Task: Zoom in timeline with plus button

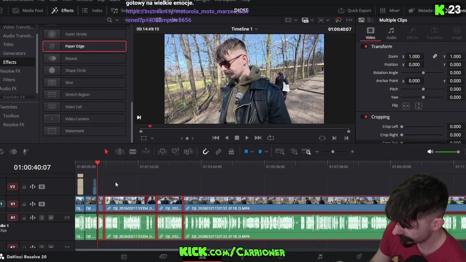Action: 352,152
